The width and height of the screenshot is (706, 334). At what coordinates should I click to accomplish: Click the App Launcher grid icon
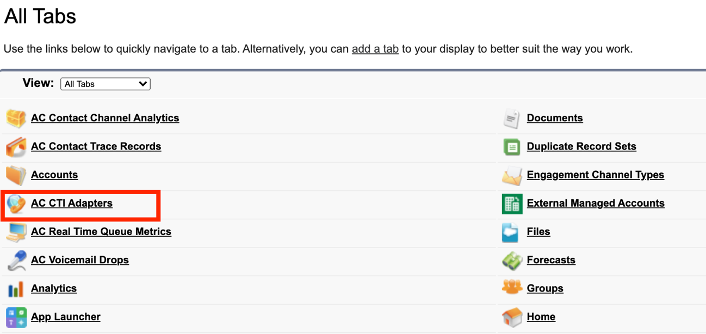[16, 317]
